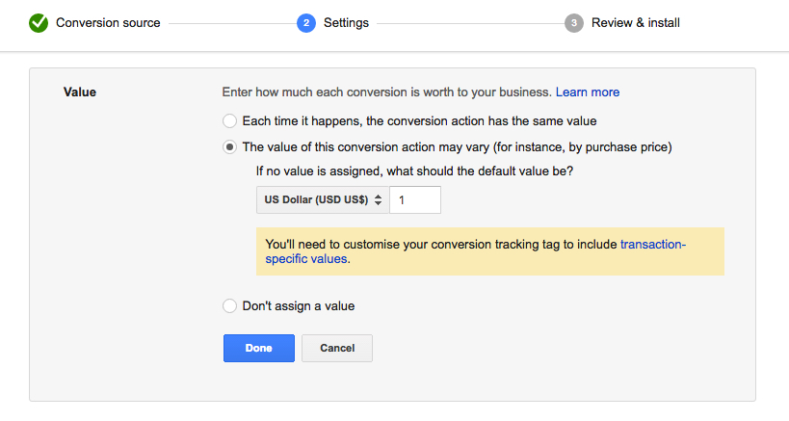The image size is (789, 421).
Task: Select same value each time radio option
Action: pyautogui.click(x=229, y=120)
